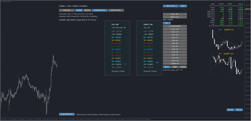Click APPLY to apply zone filter
The image size is (251, 121).
click(x=167, y=67)
